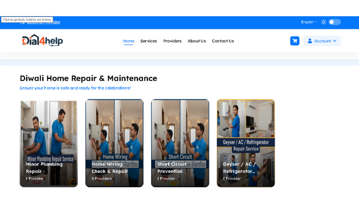
Task: Choose Geyser / AC / Refrigerator card
Action: 246,143
